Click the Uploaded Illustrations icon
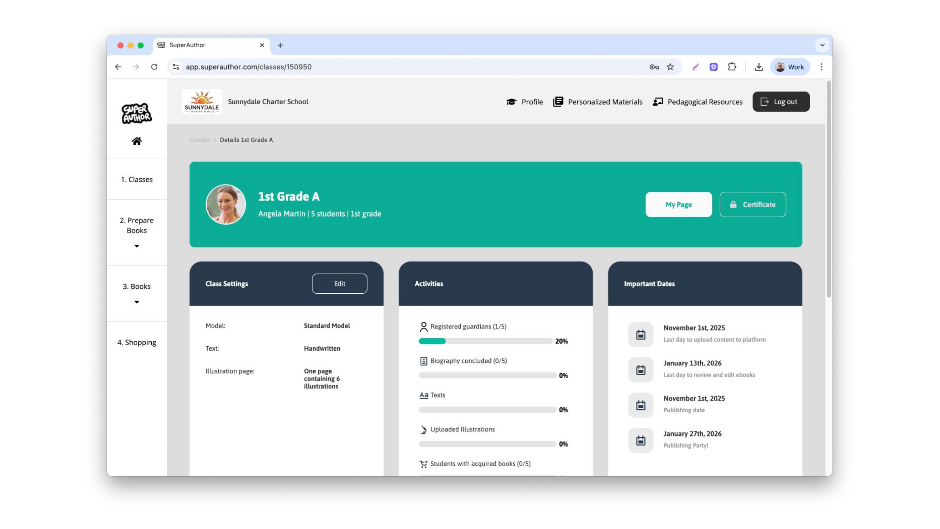 (423, 430)
